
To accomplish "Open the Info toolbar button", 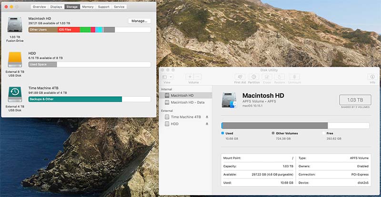I will [x=372, y=77].
